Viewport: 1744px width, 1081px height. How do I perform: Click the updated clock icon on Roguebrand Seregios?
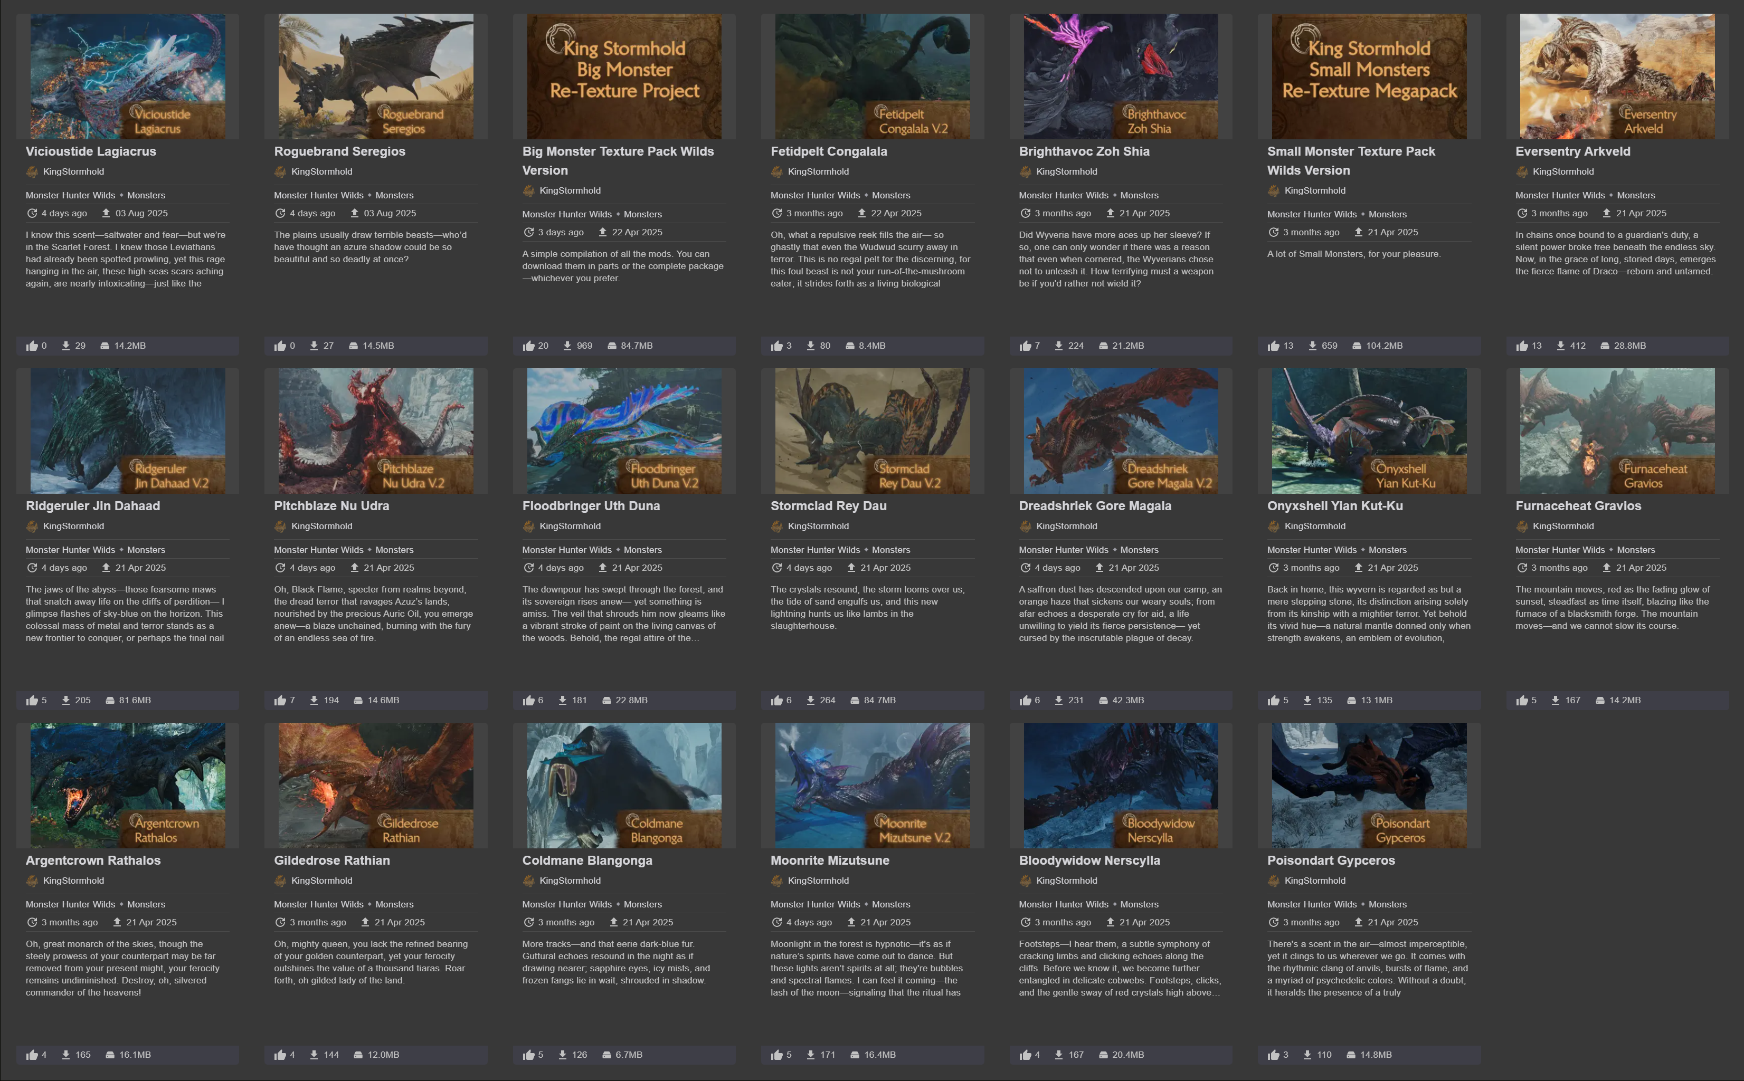(x=280, y=213)
